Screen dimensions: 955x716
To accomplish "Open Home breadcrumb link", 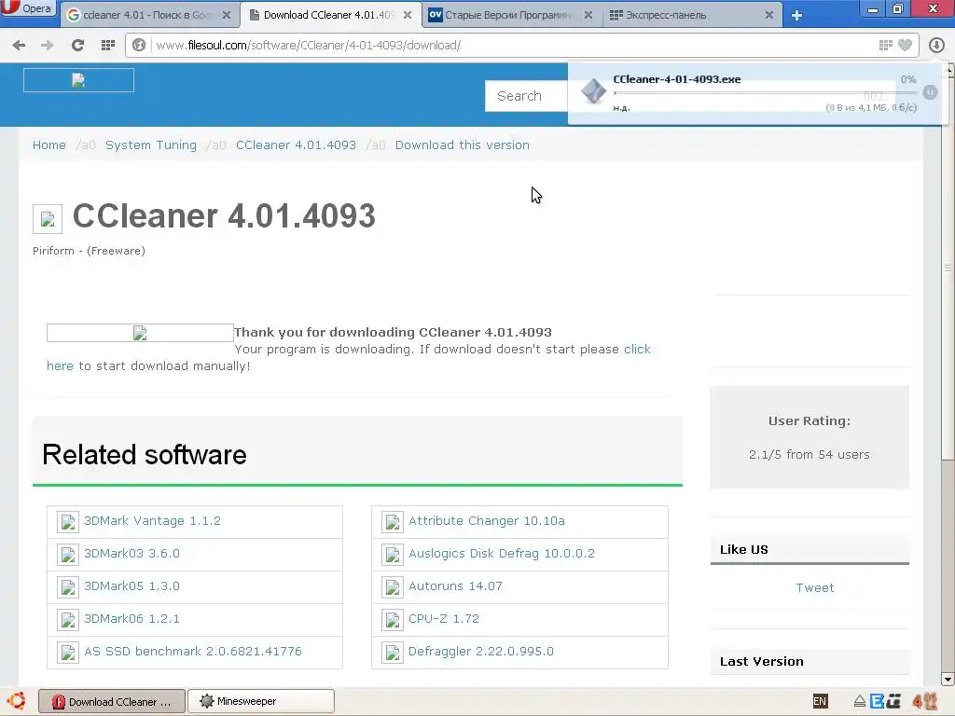I will [49, 145].
